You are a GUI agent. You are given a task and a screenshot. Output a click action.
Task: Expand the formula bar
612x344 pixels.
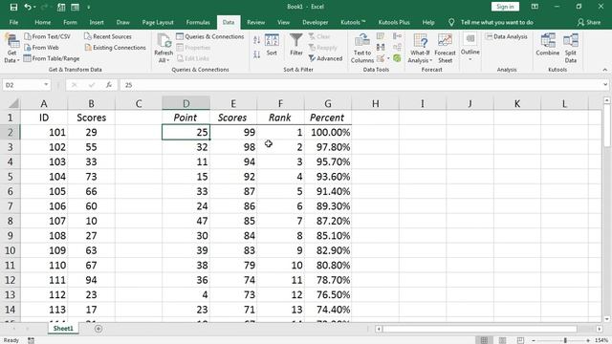(x=605, y=85)
